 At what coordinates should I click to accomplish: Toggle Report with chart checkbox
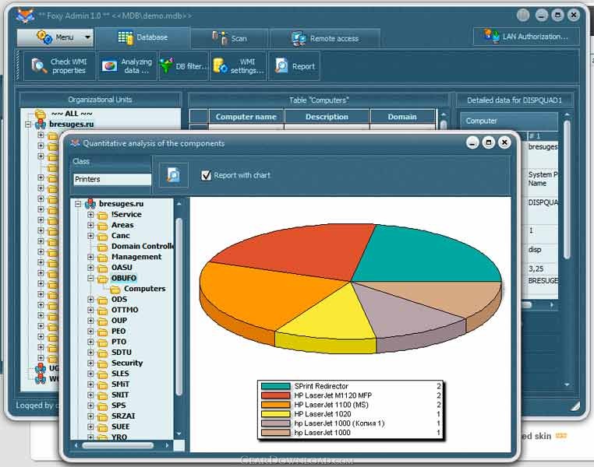tap(206, 175)
